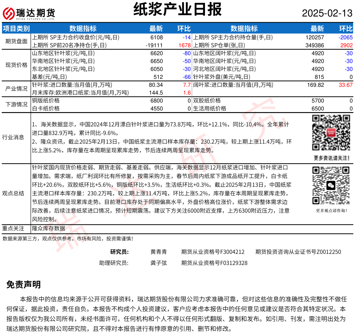This screenshot has width=355, height=333.
Task: Click the 产业情况 category label
Action: tap(16, 89)
